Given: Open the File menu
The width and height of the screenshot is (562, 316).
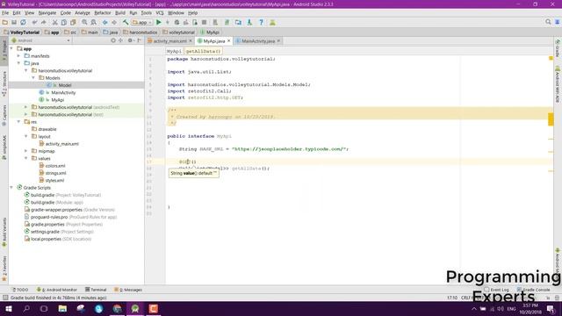Looking at the screenshot, I should 5,13.
